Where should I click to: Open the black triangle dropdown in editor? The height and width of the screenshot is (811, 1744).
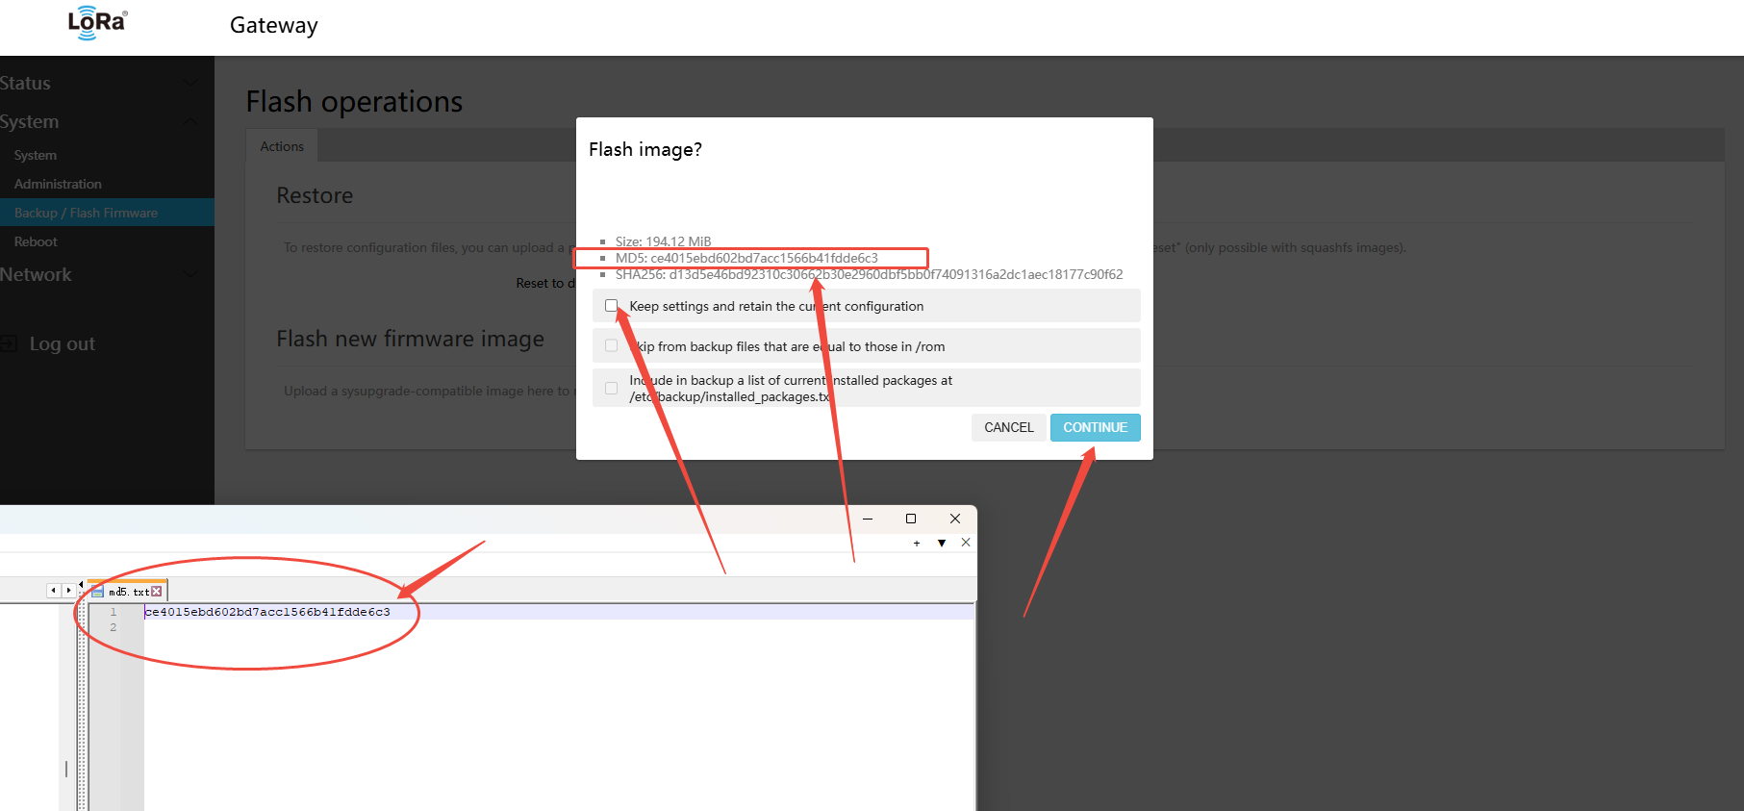tap(942, 544)
